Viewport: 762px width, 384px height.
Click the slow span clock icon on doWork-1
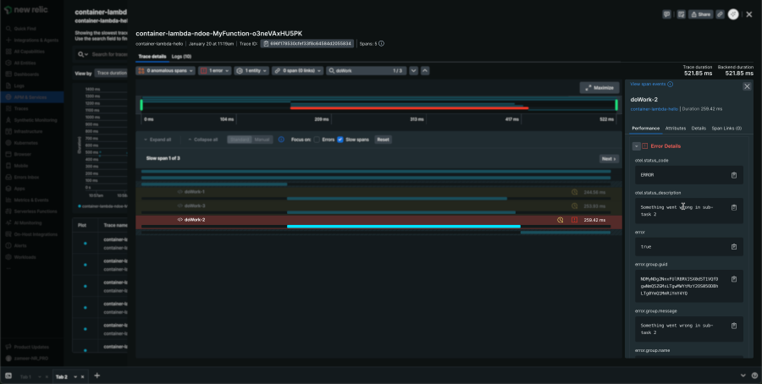[x=574, y=192]
